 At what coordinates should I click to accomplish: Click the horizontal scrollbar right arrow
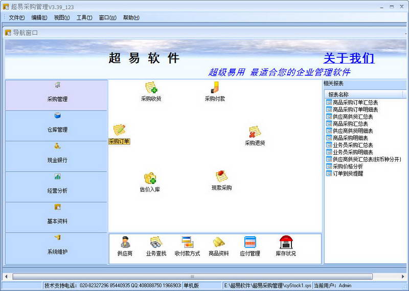click(x=403, y=276)
